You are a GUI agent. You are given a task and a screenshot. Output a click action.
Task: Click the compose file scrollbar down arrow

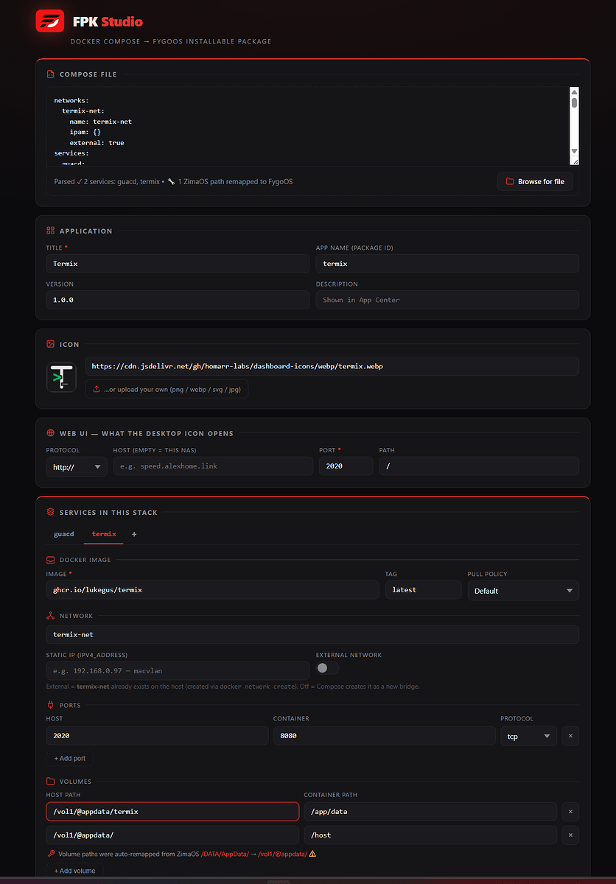pos(574,150)
